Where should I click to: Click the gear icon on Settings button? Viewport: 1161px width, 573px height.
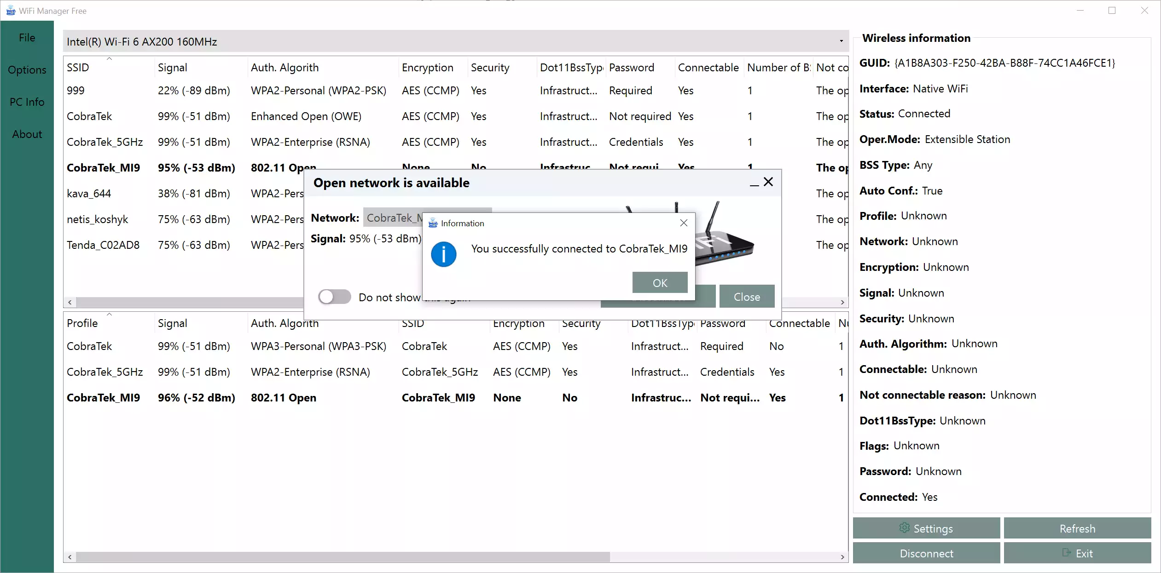pos(904,528)
